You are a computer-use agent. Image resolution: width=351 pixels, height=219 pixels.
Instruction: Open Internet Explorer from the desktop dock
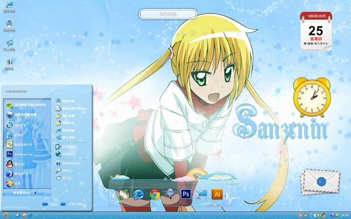pyautogui.click(x=139, y=194)
